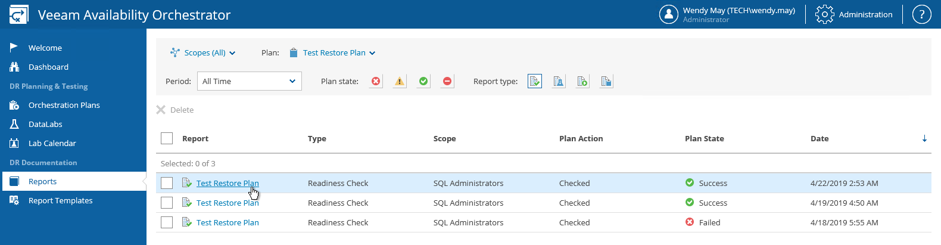Screen dimensions: 941x245
Task: Toggle the yellow warning plan state filter
Action: (400, 81)
